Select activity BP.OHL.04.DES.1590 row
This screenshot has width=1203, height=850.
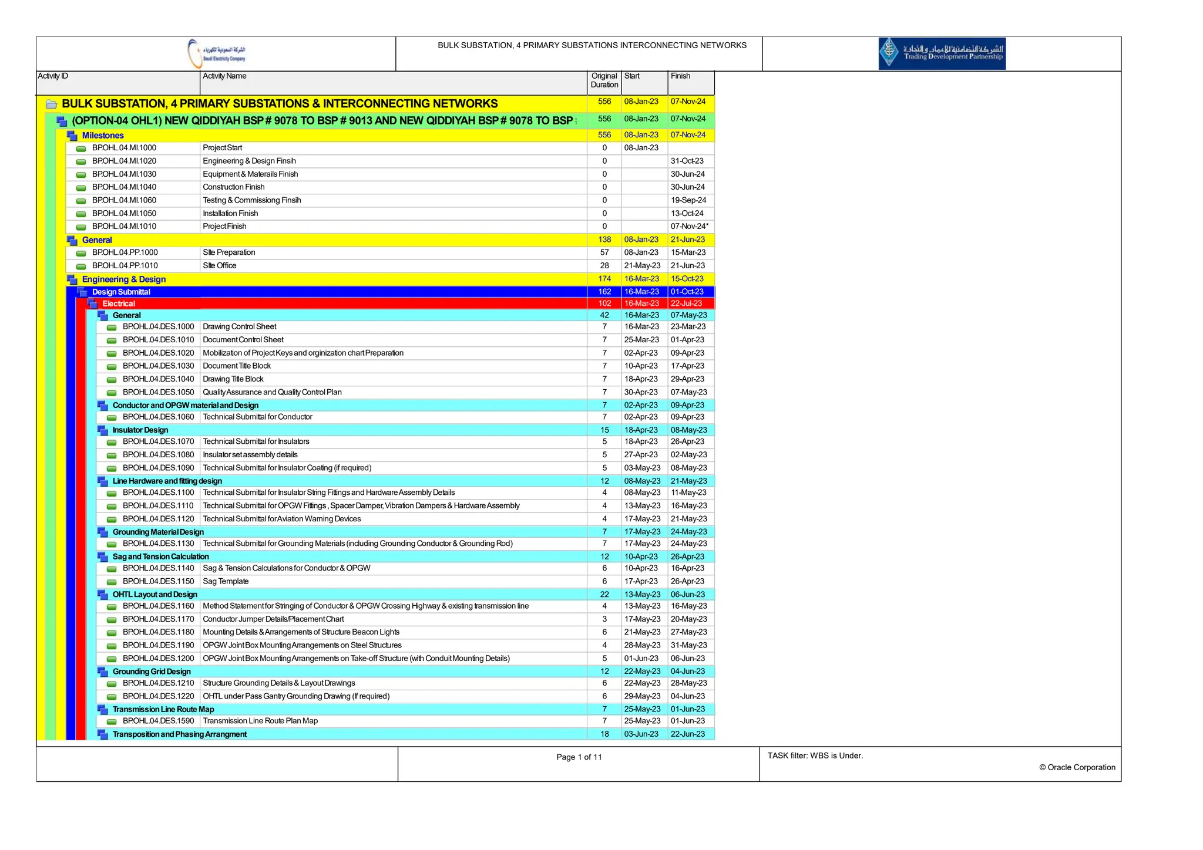158,721
